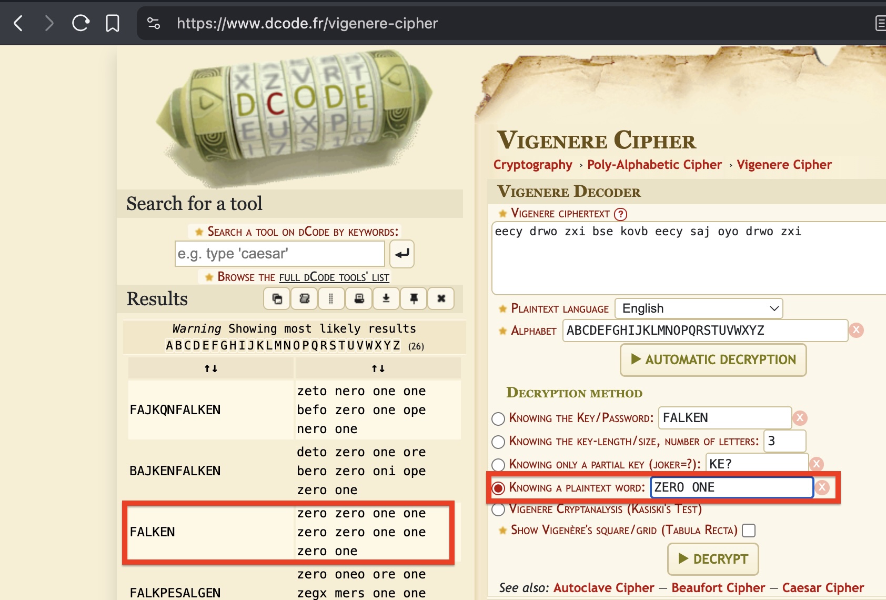Select Knowing only a partial key radio
Viewport: 886px width, 600px height.
[498, 465]
